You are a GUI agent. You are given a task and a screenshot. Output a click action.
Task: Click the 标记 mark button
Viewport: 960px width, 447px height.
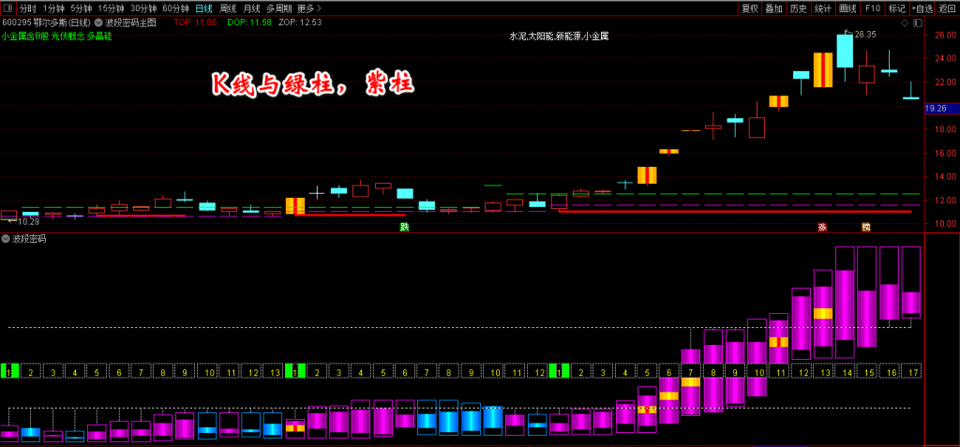click(x=896, y=8)
